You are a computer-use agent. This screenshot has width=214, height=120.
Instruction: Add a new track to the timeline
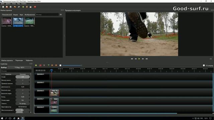click(x=36, y=65)
